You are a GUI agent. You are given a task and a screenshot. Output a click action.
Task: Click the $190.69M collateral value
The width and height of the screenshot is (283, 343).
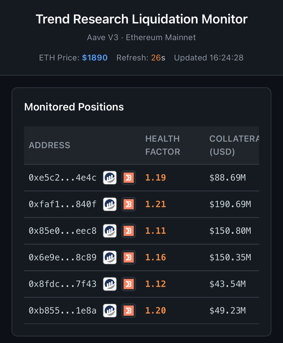click(230, 204)
